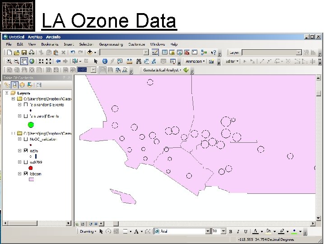
Task: Check the oz9799 layer
Action: tap(26, 162)
